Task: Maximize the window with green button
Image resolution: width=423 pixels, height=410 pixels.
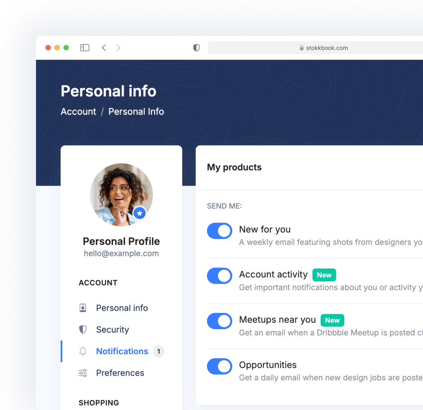Action: coord(66,48)
